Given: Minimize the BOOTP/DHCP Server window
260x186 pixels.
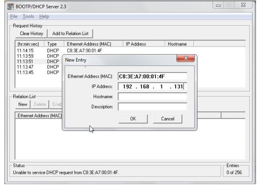Looking at the screenshot, I should [x=218, y=5].
